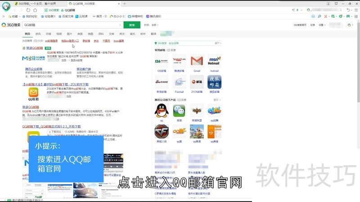Go to the browser home page icon

35,10
